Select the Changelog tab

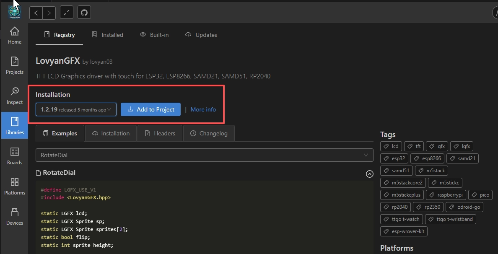[209, 133]
